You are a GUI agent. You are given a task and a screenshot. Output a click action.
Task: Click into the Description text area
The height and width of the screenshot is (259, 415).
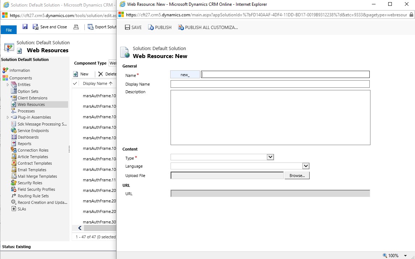coord(270,117)
